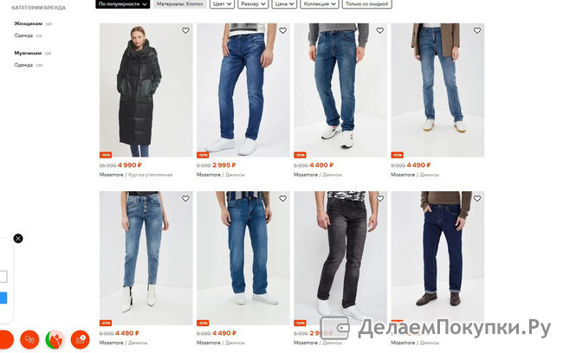Open 'Куртка утепленная' product link
The height and width of the screenshot is (353, 563).
click(150, 175)
